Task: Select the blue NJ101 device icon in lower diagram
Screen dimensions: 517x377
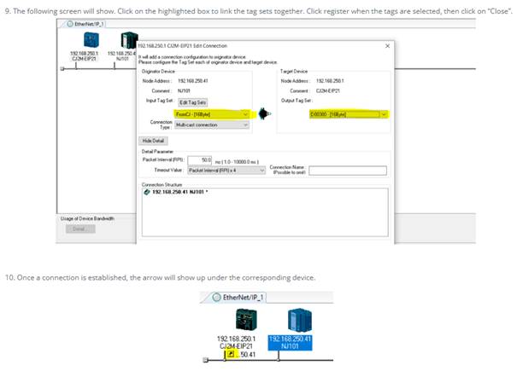Action: [299, 320]
